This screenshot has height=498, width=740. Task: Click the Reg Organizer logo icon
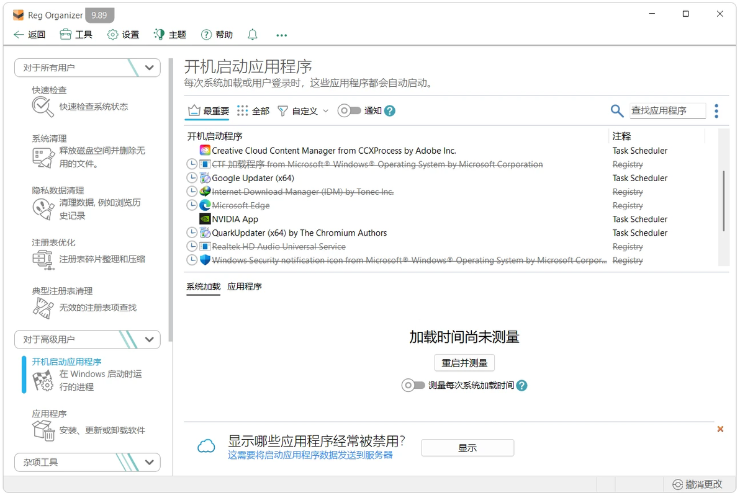pos(19,15)
